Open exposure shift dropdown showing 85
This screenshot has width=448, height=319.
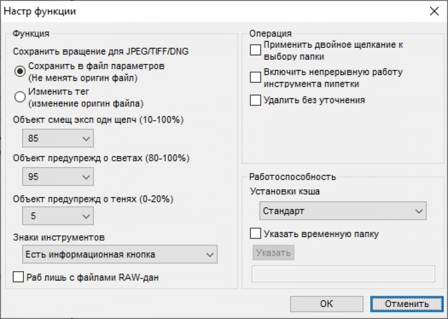click(x=57, y=139)
